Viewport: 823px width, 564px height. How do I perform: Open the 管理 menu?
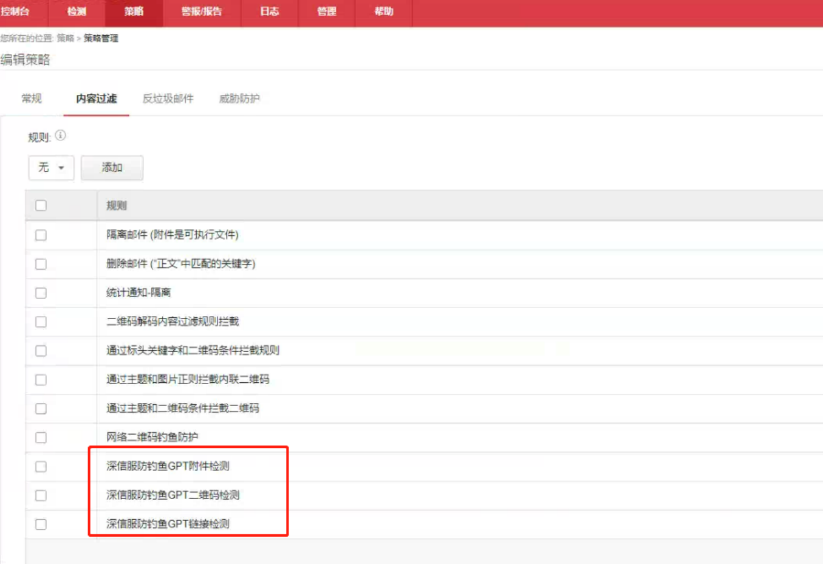coord(326,12)
